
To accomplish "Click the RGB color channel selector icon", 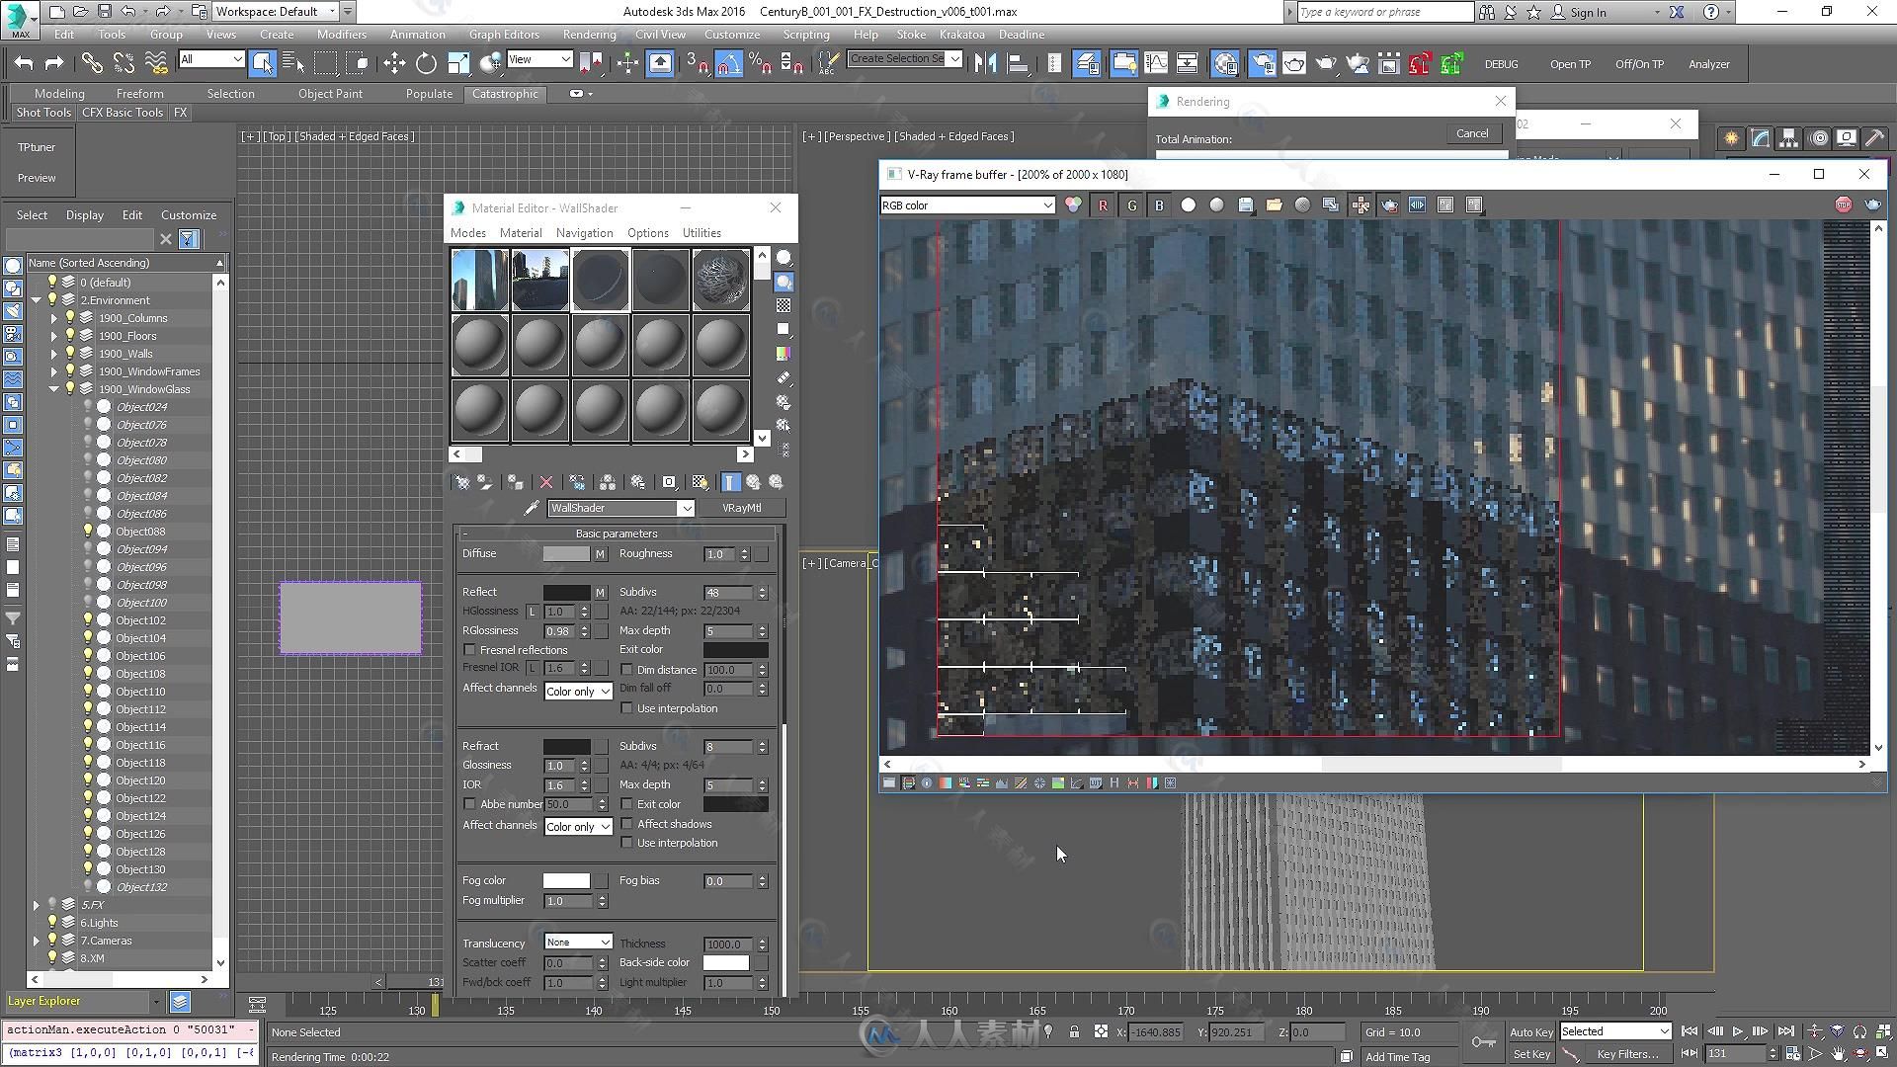I will 1072,205.
